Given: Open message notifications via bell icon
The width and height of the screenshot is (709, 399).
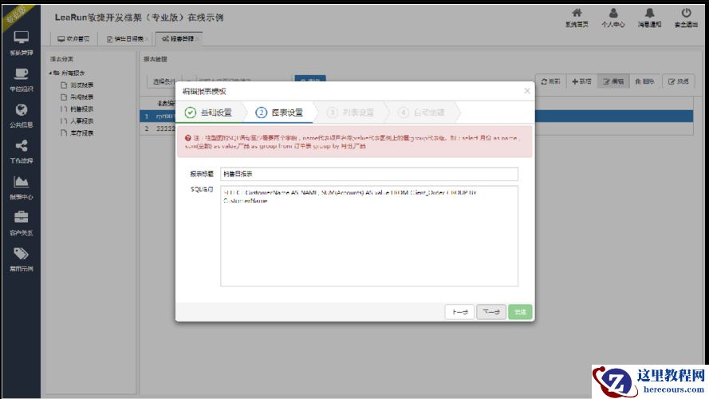Looking at the screenshot, I should click(649, 13).
